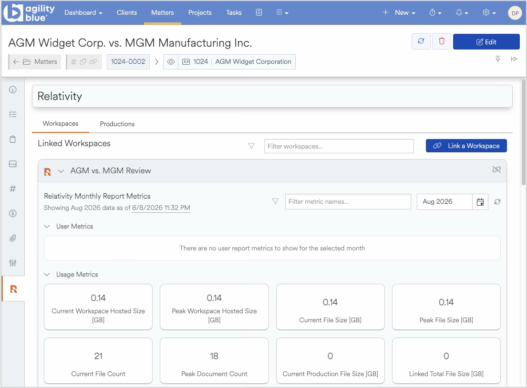Click the Agility Blue logo
The height and width of the screenshot is (388, 527).
point(29,13)
